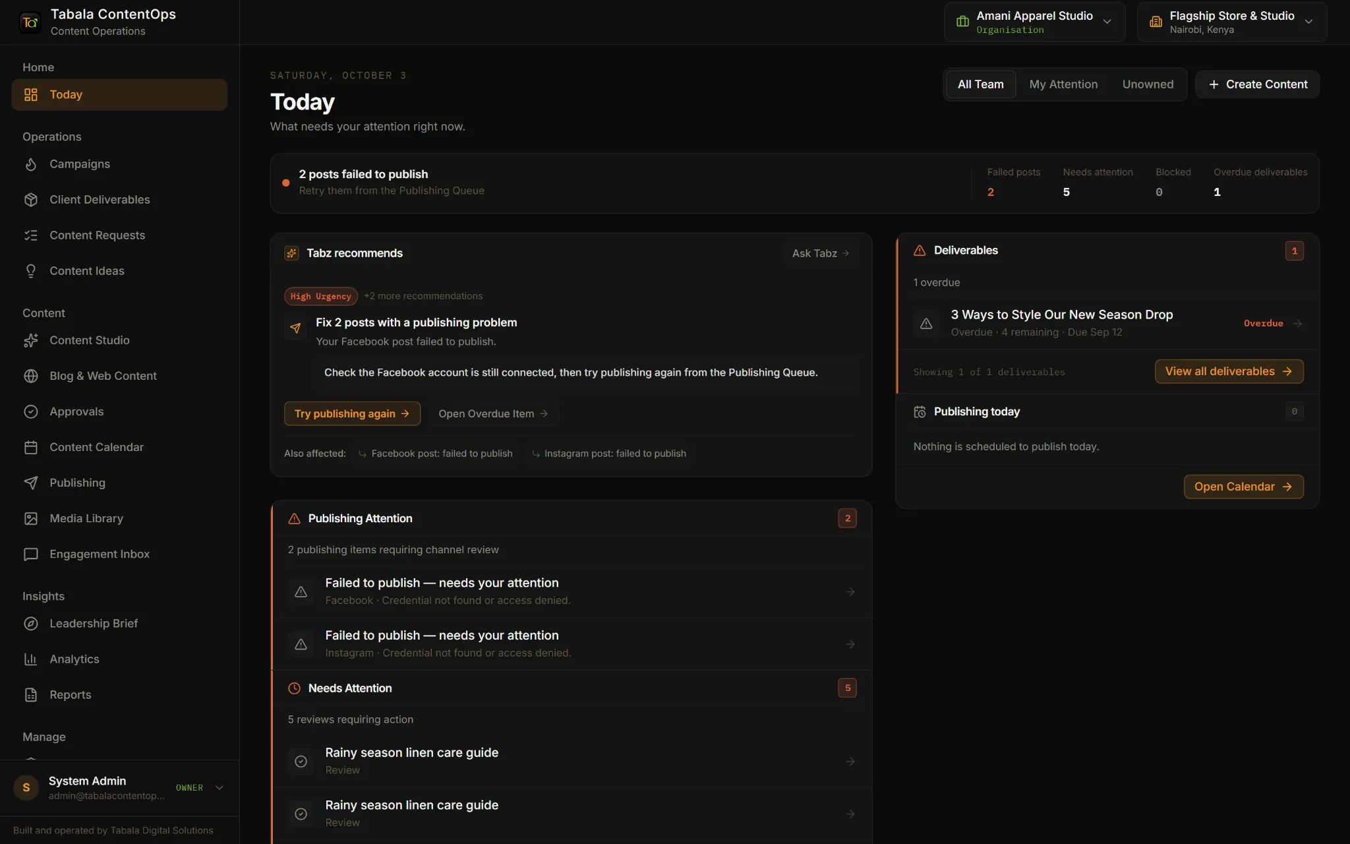This screenshot has height=844, width=1350.
Task: Click the Open Calendar button
Action: click(1243, 487)
